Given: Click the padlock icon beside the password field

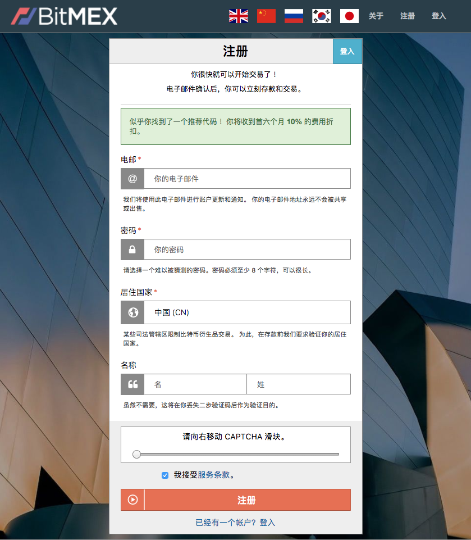Looking at the screenshot, I should [132, 249].
